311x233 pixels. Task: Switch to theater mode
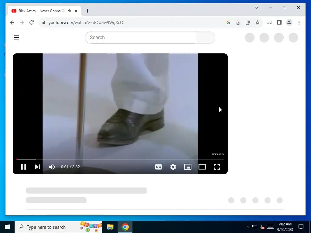coord(202,167)
